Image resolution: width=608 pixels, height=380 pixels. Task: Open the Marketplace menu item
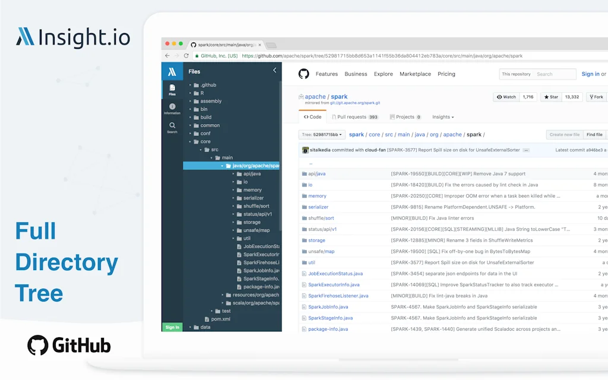point(415,74)
